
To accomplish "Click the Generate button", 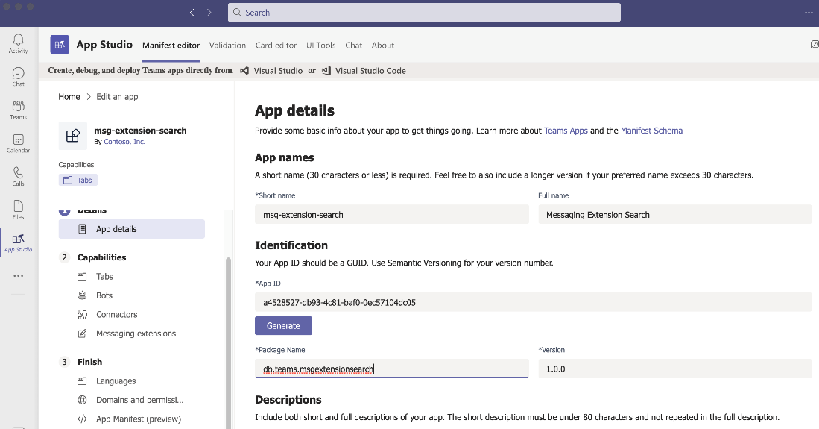I will (283, 325).
